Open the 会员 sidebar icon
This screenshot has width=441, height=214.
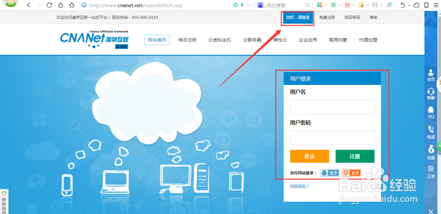tap(430, 75)
